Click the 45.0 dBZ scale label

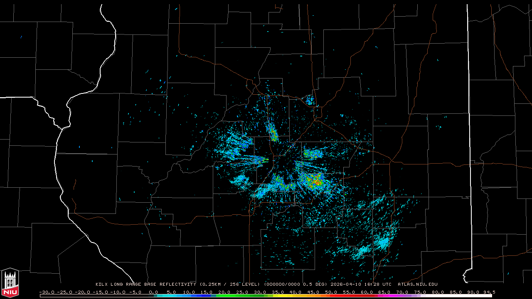click(314, 292)
